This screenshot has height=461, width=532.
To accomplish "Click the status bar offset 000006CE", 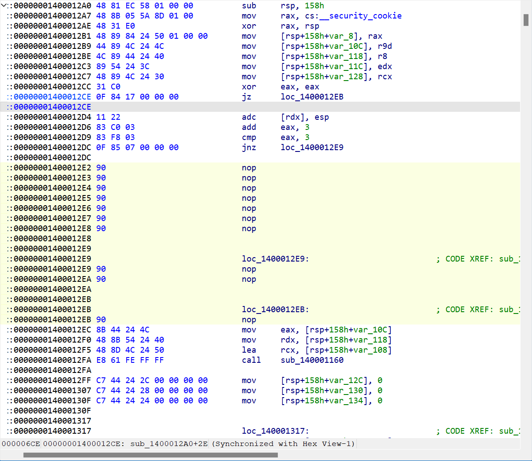I will point(21,444).
